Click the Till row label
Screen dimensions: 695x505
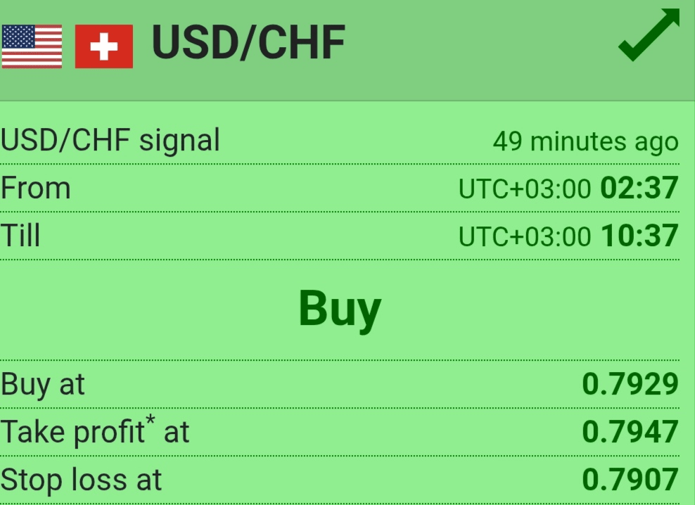click(21, 235)
